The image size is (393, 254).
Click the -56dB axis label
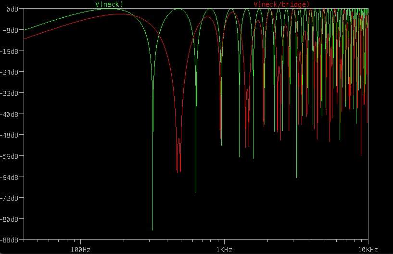[9, 156]
